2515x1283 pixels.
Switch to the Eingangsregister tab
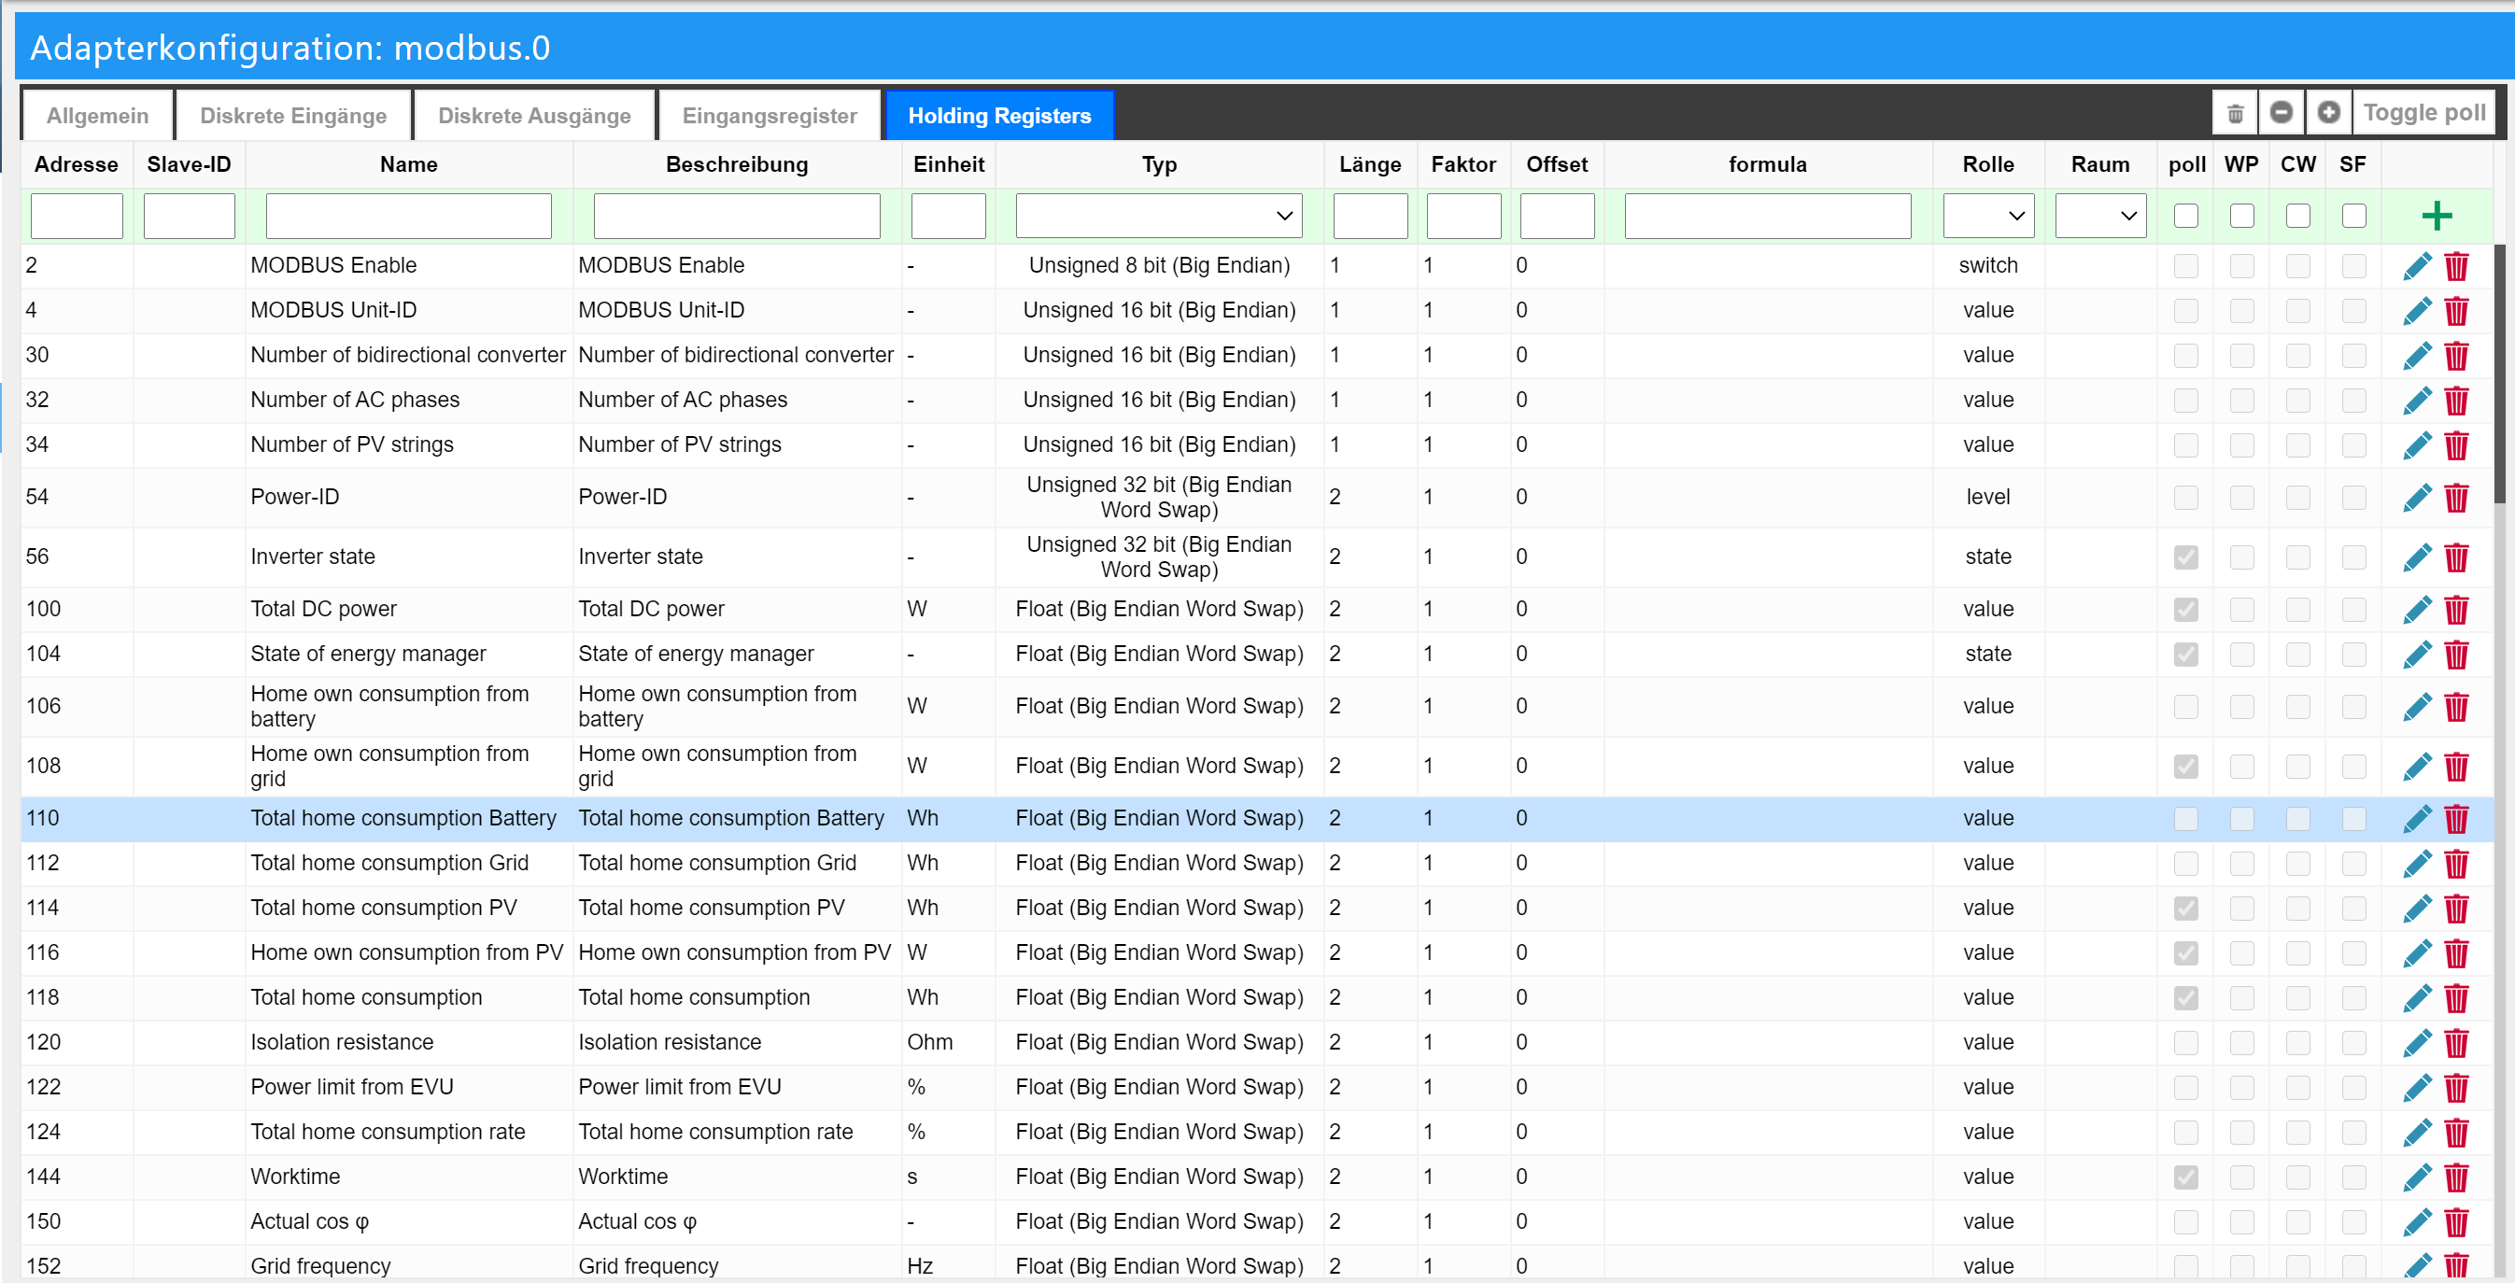click(x=770, y=115)
